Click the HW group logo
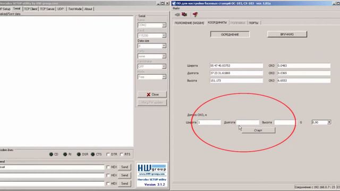 click(152, 168)
